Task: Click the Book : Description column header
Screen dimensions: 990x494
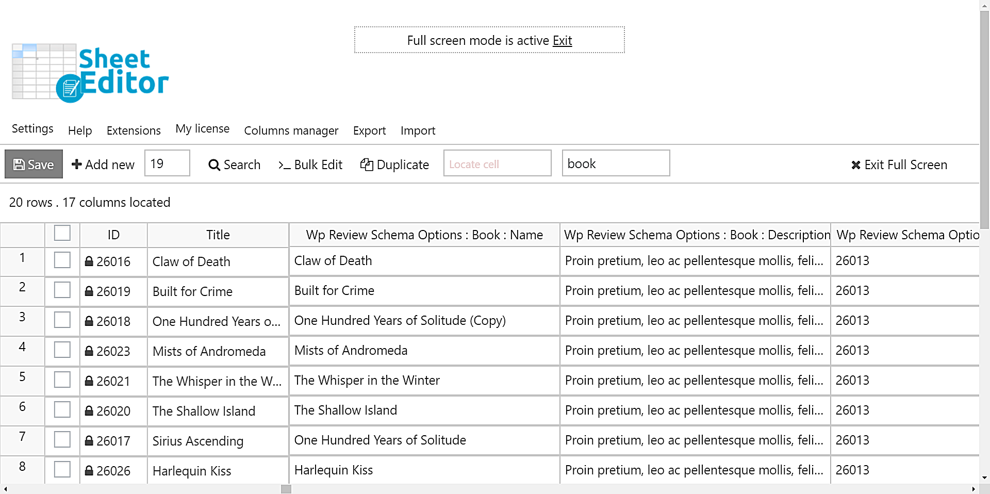Action: [x=696, y=235]
